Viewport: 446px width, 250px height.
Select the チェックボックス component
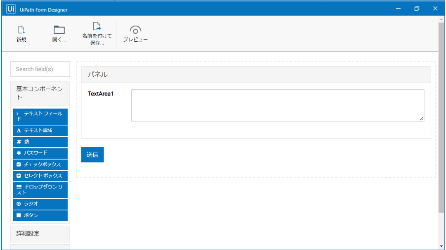(40, 164)
